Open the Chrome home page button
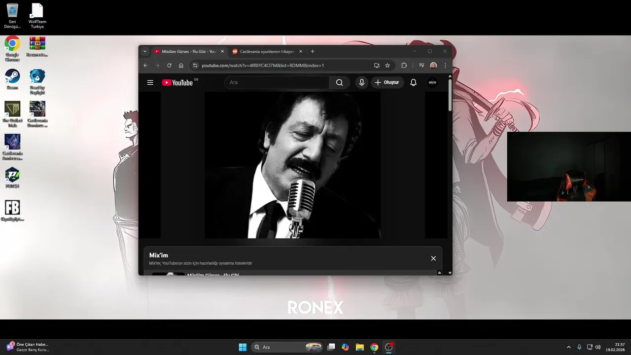This screenshot has width=631, height=355. pos(181,65)
